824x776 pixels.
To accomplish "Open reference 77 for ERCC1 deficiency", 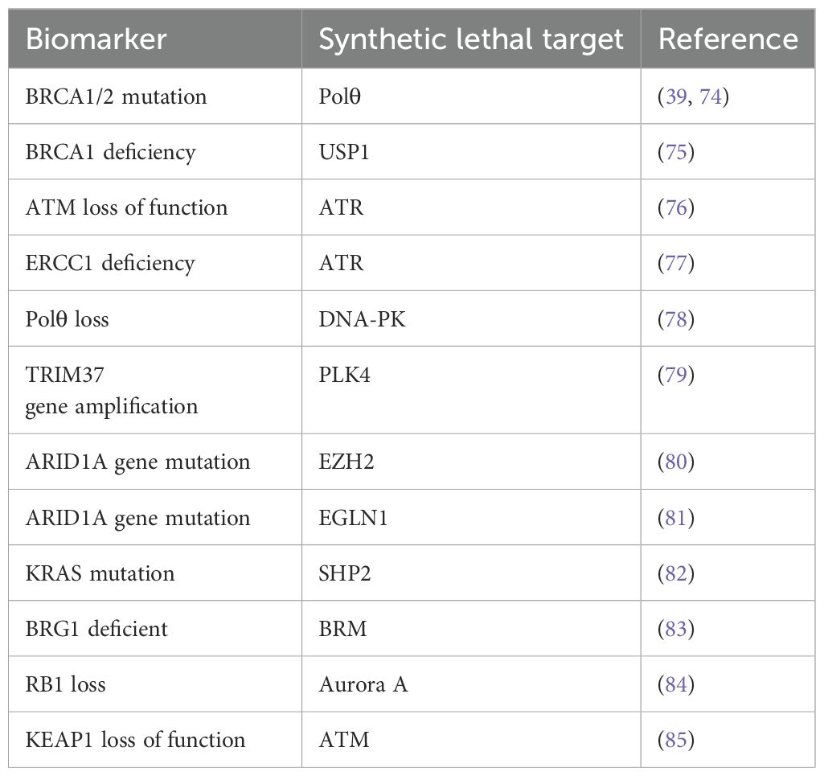I will 676,263.
